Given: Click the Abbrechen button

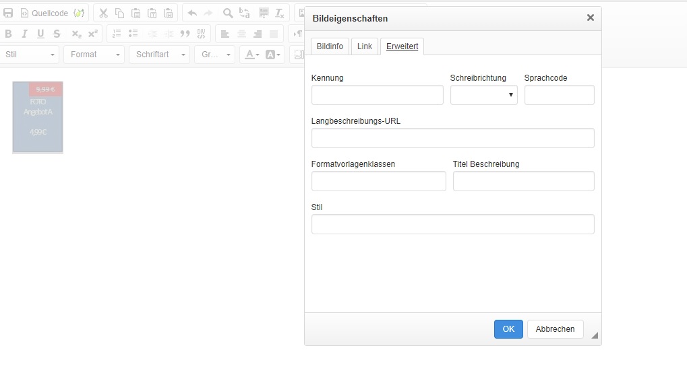Looking at the screenshot, I should click(x=555, y=329).
